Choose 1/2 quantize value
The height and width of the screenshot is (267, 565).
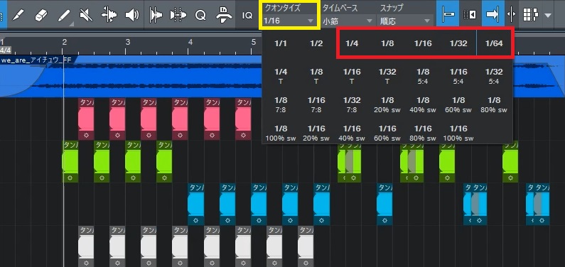316,43
